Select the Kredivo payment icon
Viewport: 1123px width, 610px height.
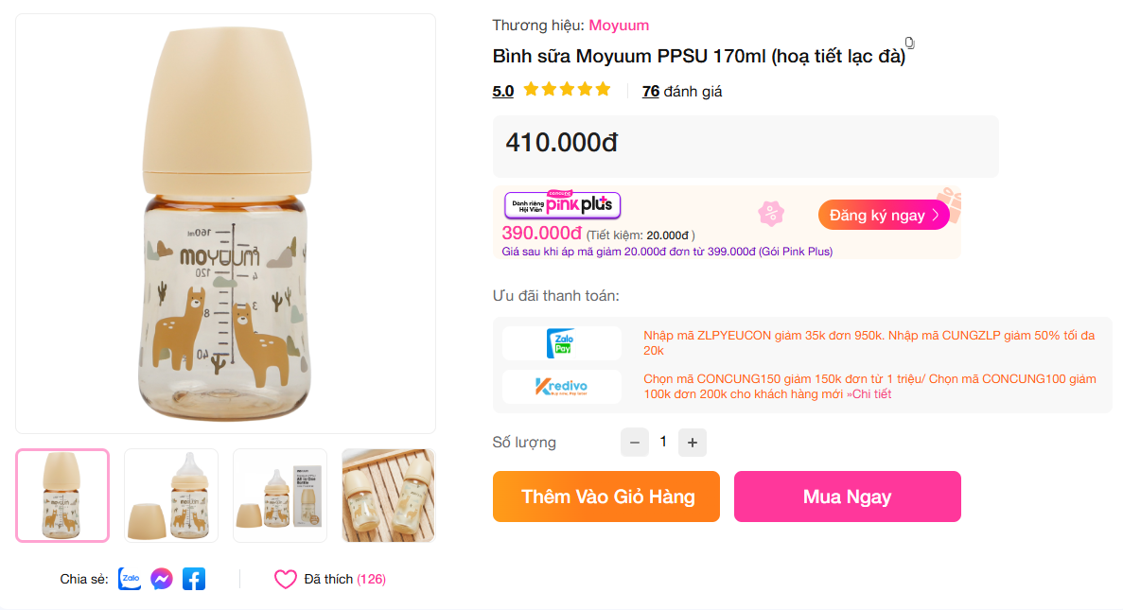pyautogui.click(x=562, y=388)
